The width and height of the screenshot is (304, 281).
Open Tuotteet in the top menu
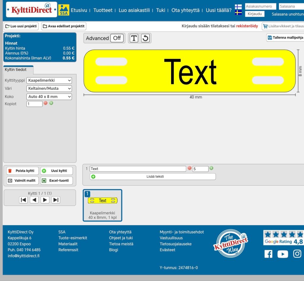(x=103, y=10)
